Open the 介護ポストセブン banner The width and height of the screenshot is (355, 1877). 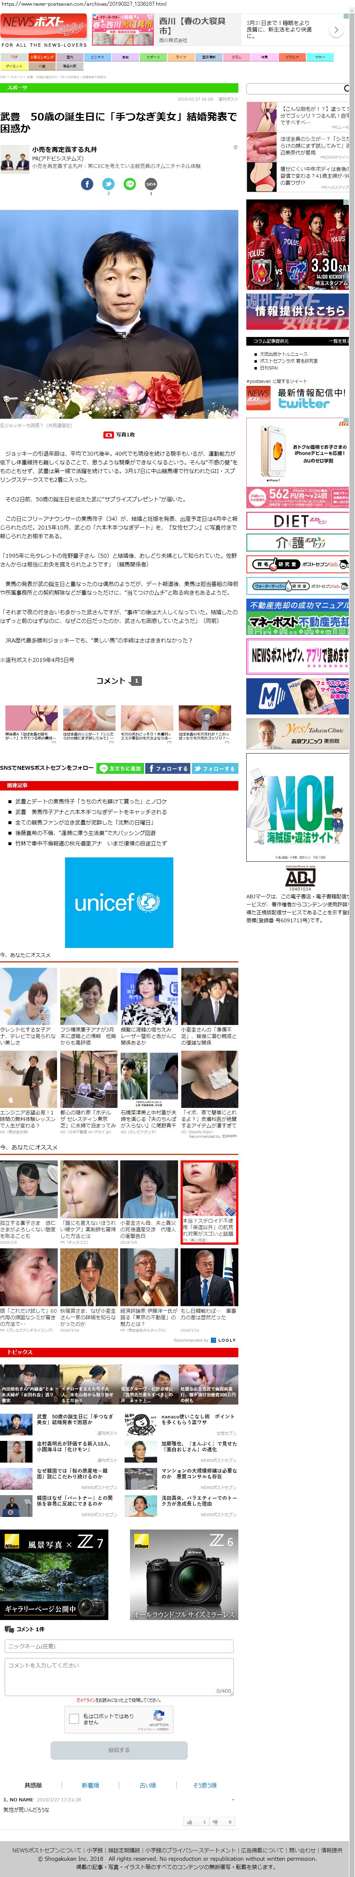point(297,542)
